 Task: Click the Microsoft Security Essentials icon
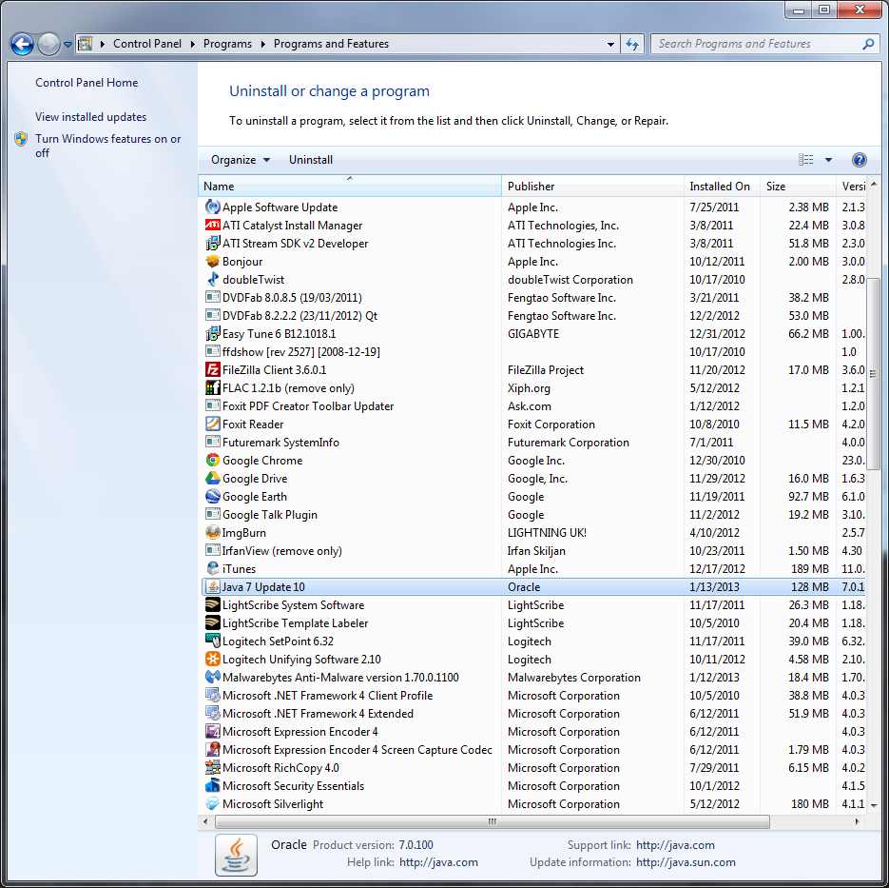(x=210, y=786)
